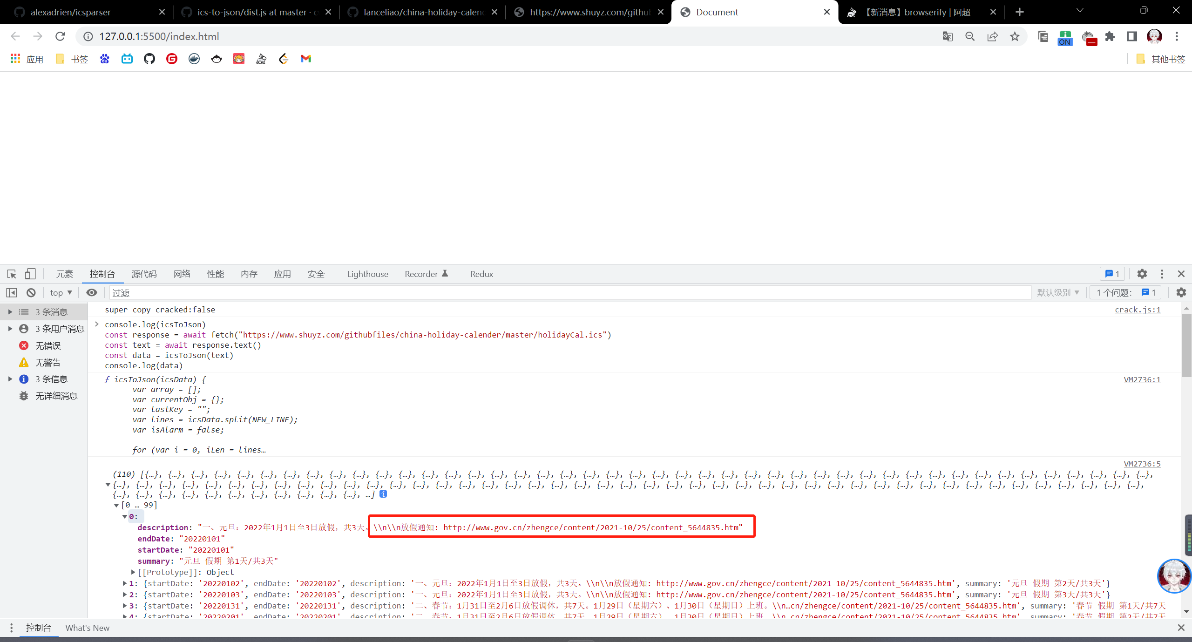Viewport: 1192px width, 642px height.
Task: Open the crack.js:1 source link
Action: [1137, 310]
